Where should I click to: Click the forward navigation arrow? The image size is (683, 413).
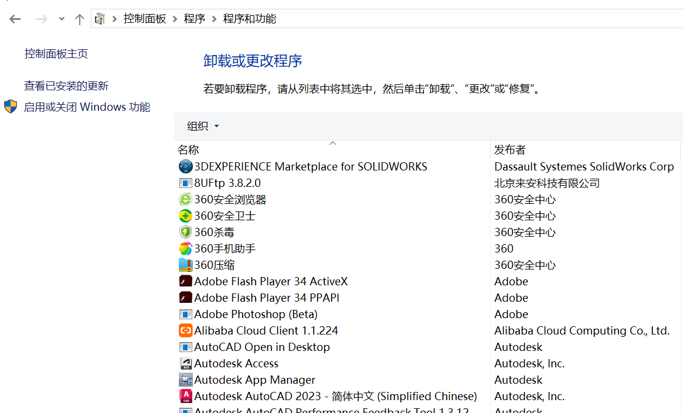click(x=42, y=19)
